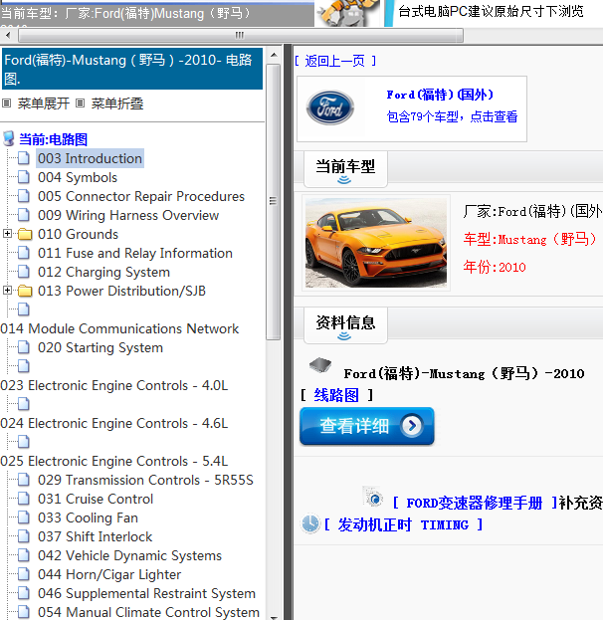The width and height of the screenshot is (603, 620).
Task: Open 003 Introduction tree item
Action: click(91, 158)
